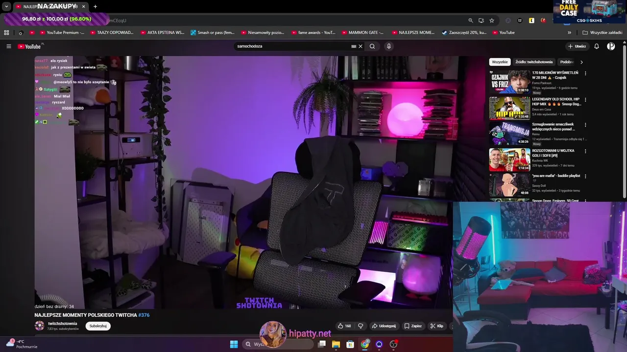
Task: Go to the YouTube home logo
Action: pos(29,46)
